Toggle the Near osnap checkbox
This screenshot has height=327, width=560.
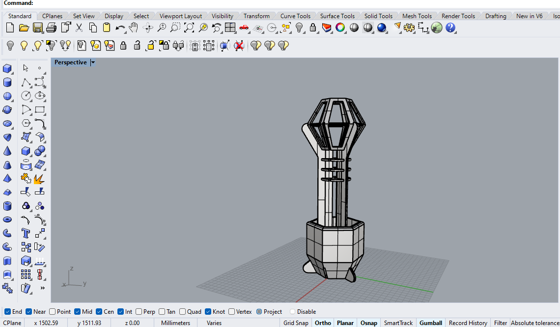28,312
